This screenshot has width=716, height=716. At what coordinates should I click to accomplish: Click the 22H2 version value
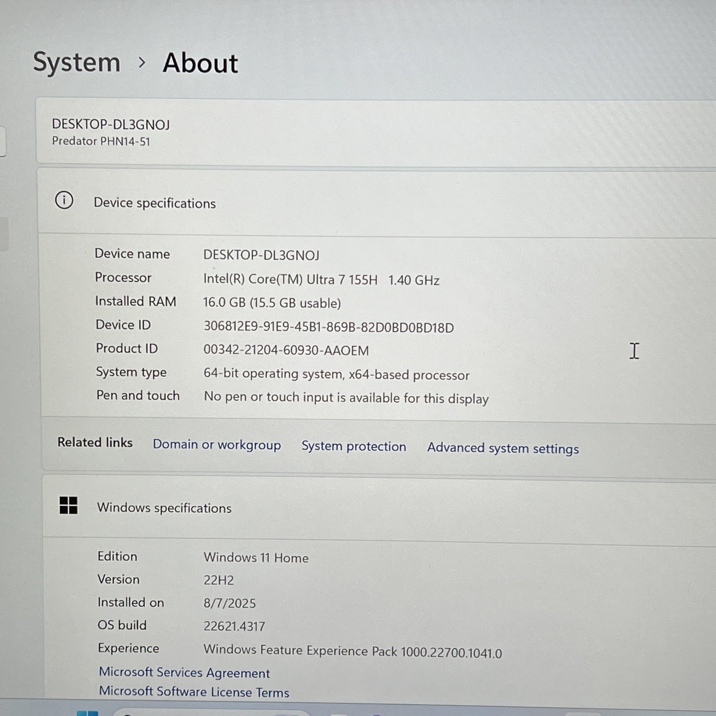point(218,580)
